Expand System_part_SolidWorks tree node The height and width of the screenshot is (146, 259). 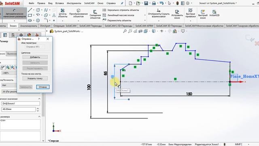[x=47, y=31]
